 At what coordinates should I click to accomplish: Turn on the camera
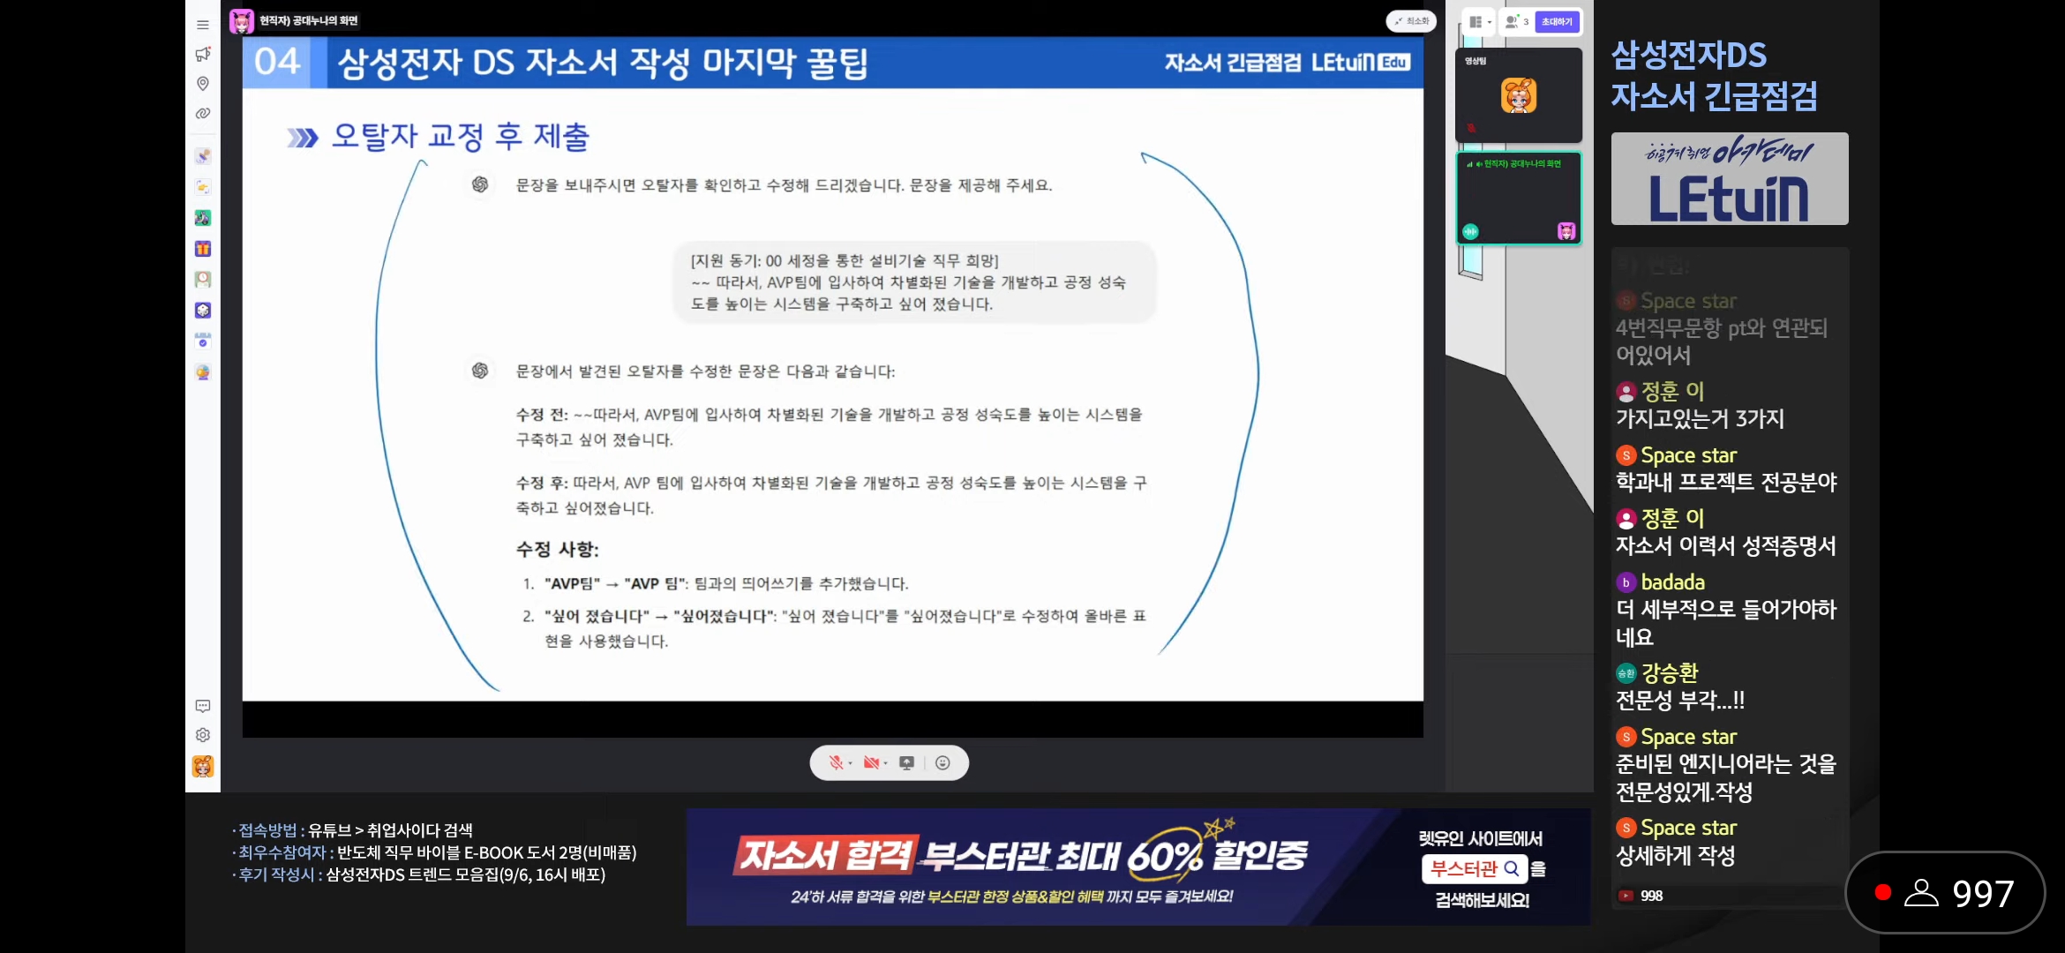click(x=871, y=763)
